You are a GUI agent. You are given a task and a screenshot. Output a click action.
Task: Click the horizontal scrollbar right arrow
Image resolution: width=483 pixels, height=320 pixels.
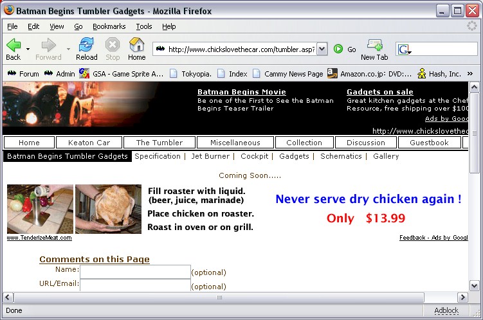pyautogui.click(x=462, y=298)
